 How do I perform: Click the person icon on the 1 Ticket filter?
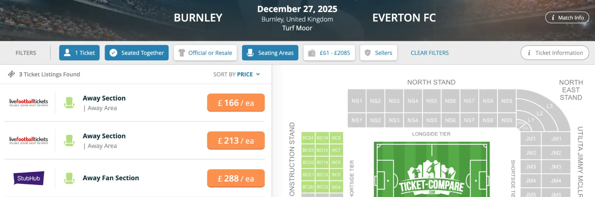[67, 53]
